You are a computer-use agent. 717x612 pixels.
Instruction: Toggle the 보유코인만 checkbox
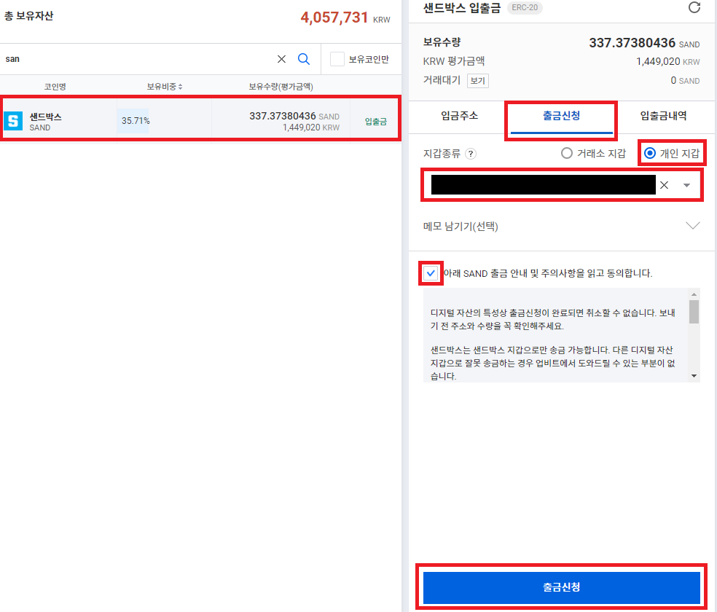[x=337, y=59]
